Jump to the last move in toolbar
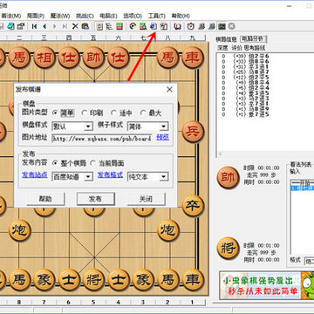The width and height of the screenshot is (314, 314). pyautogui.click(x=65, y=26)
